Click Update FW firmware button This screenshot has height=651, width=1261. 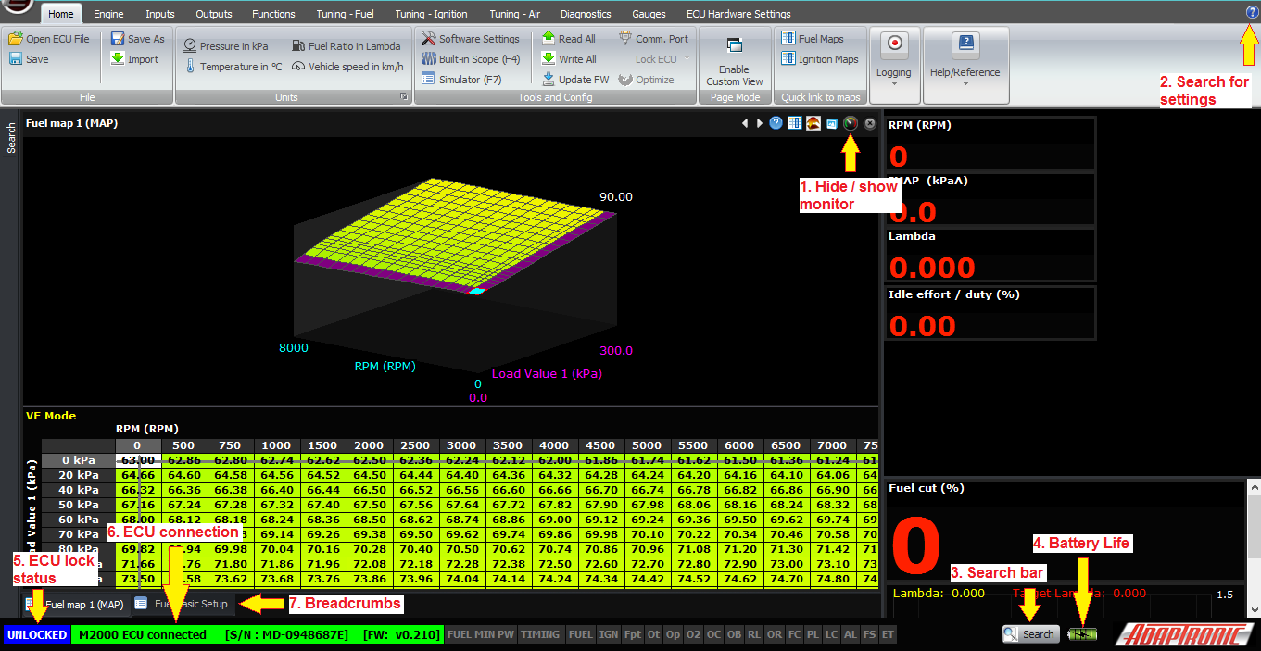pyautogui.click(x=575, y=80)
